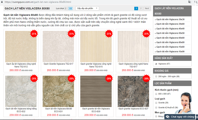Open the grey-white TS2-817 tile thumbnail

coord(58,46)
